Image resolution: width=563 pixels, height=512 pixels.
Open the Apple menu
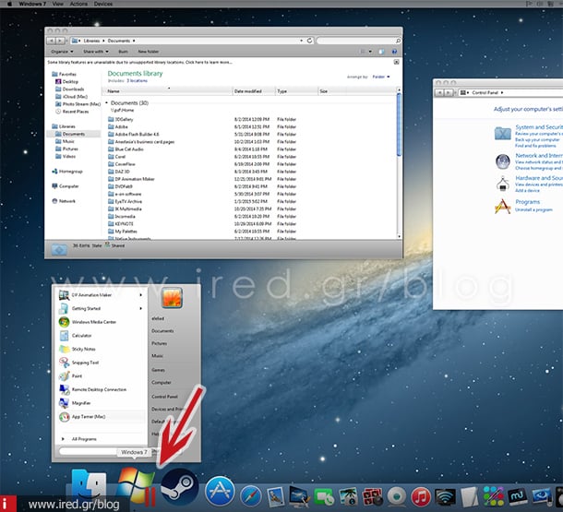click(9, 4)
